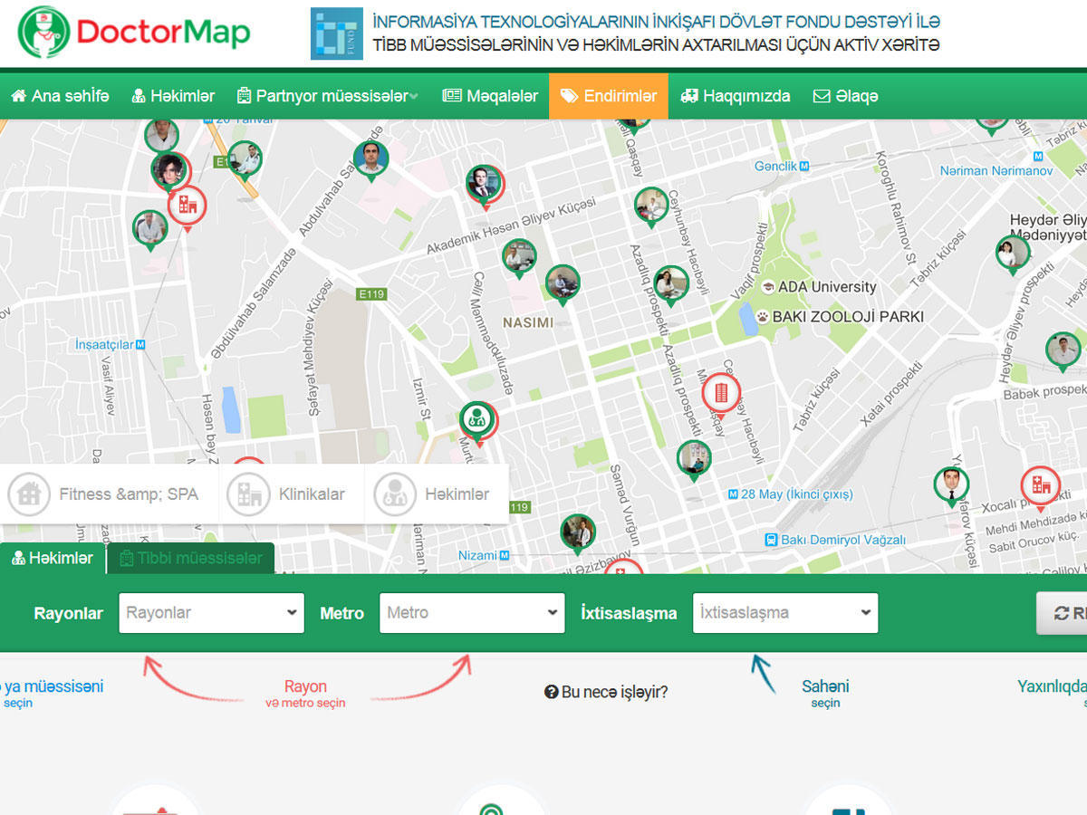The image size is (1087, 815).
Task: Click the refresh reset button
Action: click(1062, 613)
